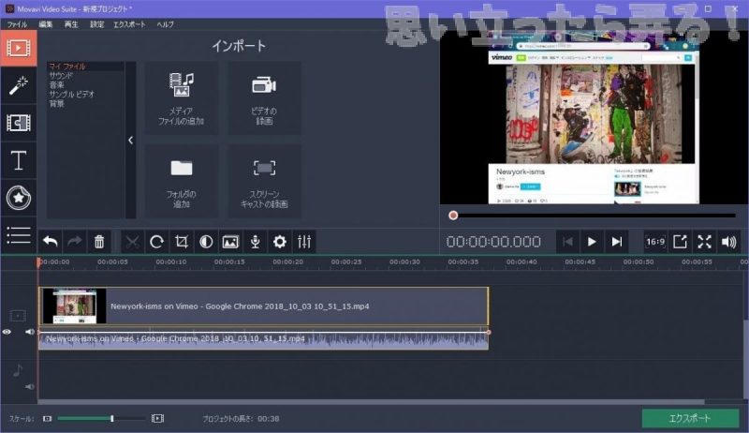Collapse the import category list chevron
Screen dimensions: 749x433
point(131,140)
